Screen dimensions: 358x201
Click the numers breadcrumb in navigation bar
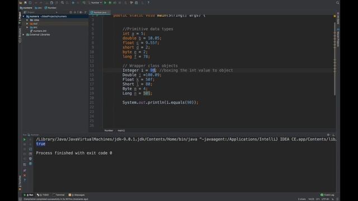[26, 8]
